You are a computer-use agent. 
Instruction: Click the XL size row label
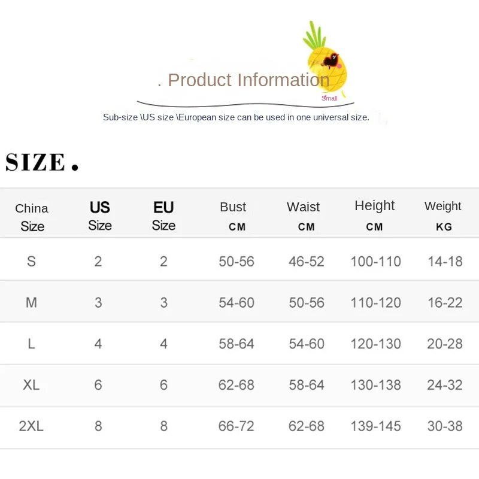point(31,385)
